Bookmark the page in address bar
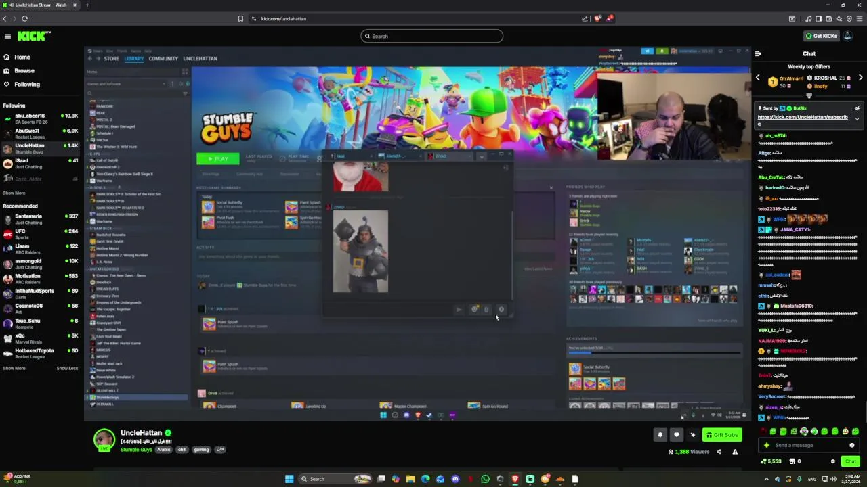This screenshot has width=867, height=487. click(240, 19)
